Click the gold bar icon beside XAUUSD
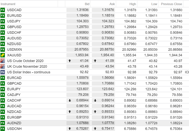 (3, 55)
